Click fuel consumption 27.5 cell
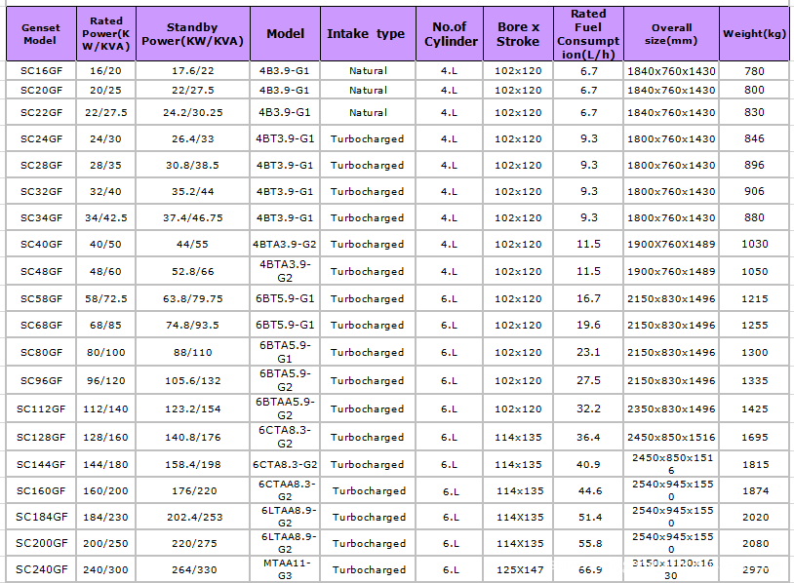The height and width of the screenshot is (583, 794). (x=588, y=380)
